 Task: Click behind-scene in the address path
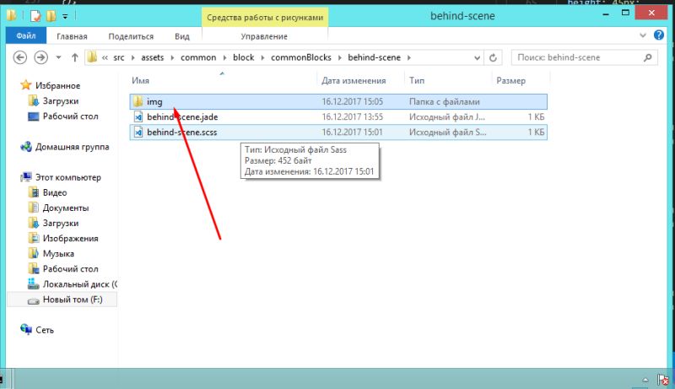tap(374, 57)
